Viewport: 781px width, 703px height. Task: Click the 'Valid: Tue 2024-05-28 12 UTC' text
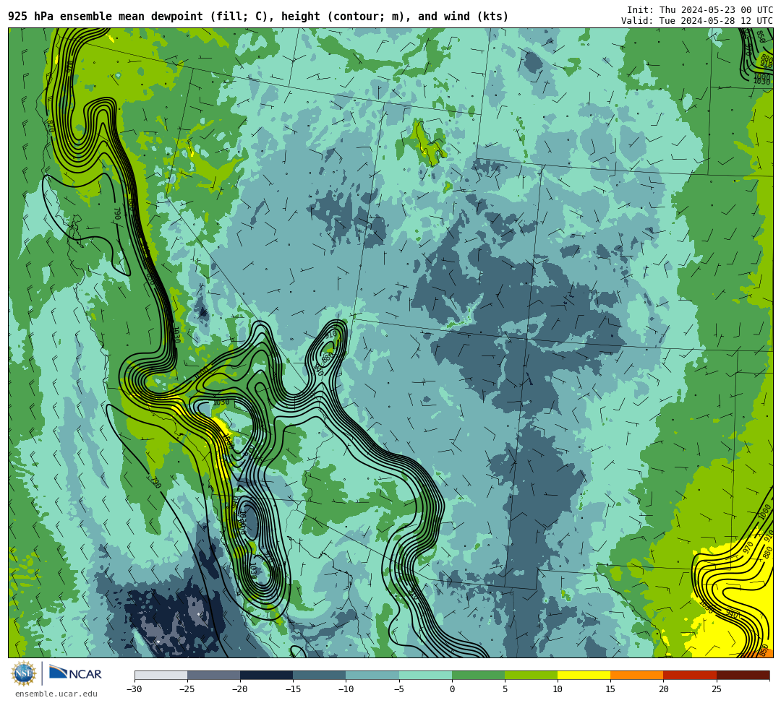(x=697, y=20)
